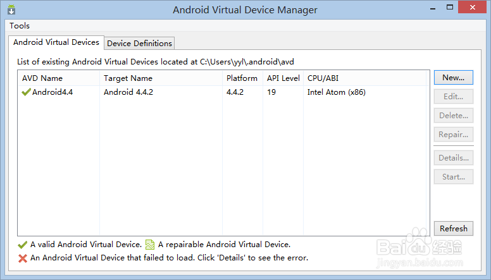Click the green checkmark beside Android4.4
Viewport: 491px width, 280px height.
26,92
